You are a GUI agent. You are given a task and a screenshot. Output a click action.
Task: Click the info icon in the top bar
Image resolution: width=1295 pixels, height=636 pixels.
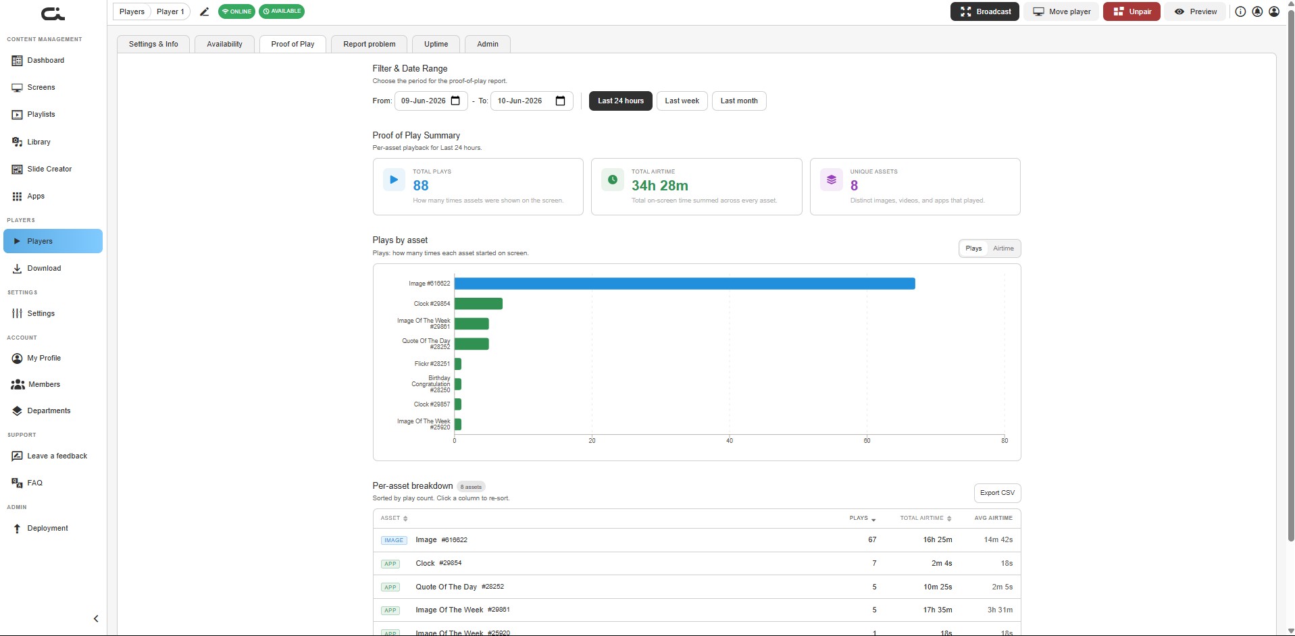click(x=1240, y=11)
